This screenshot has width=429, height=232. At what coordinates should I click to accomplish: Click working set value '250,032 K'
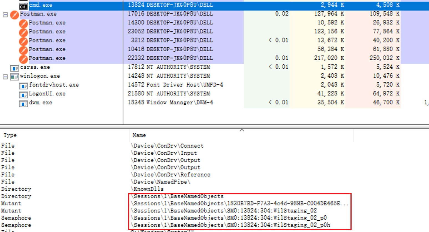(x=385, y=58)
